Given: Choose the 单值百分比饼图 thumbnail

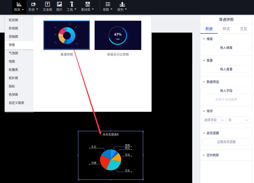Looking at the screenshot, I should coord(118,35).
